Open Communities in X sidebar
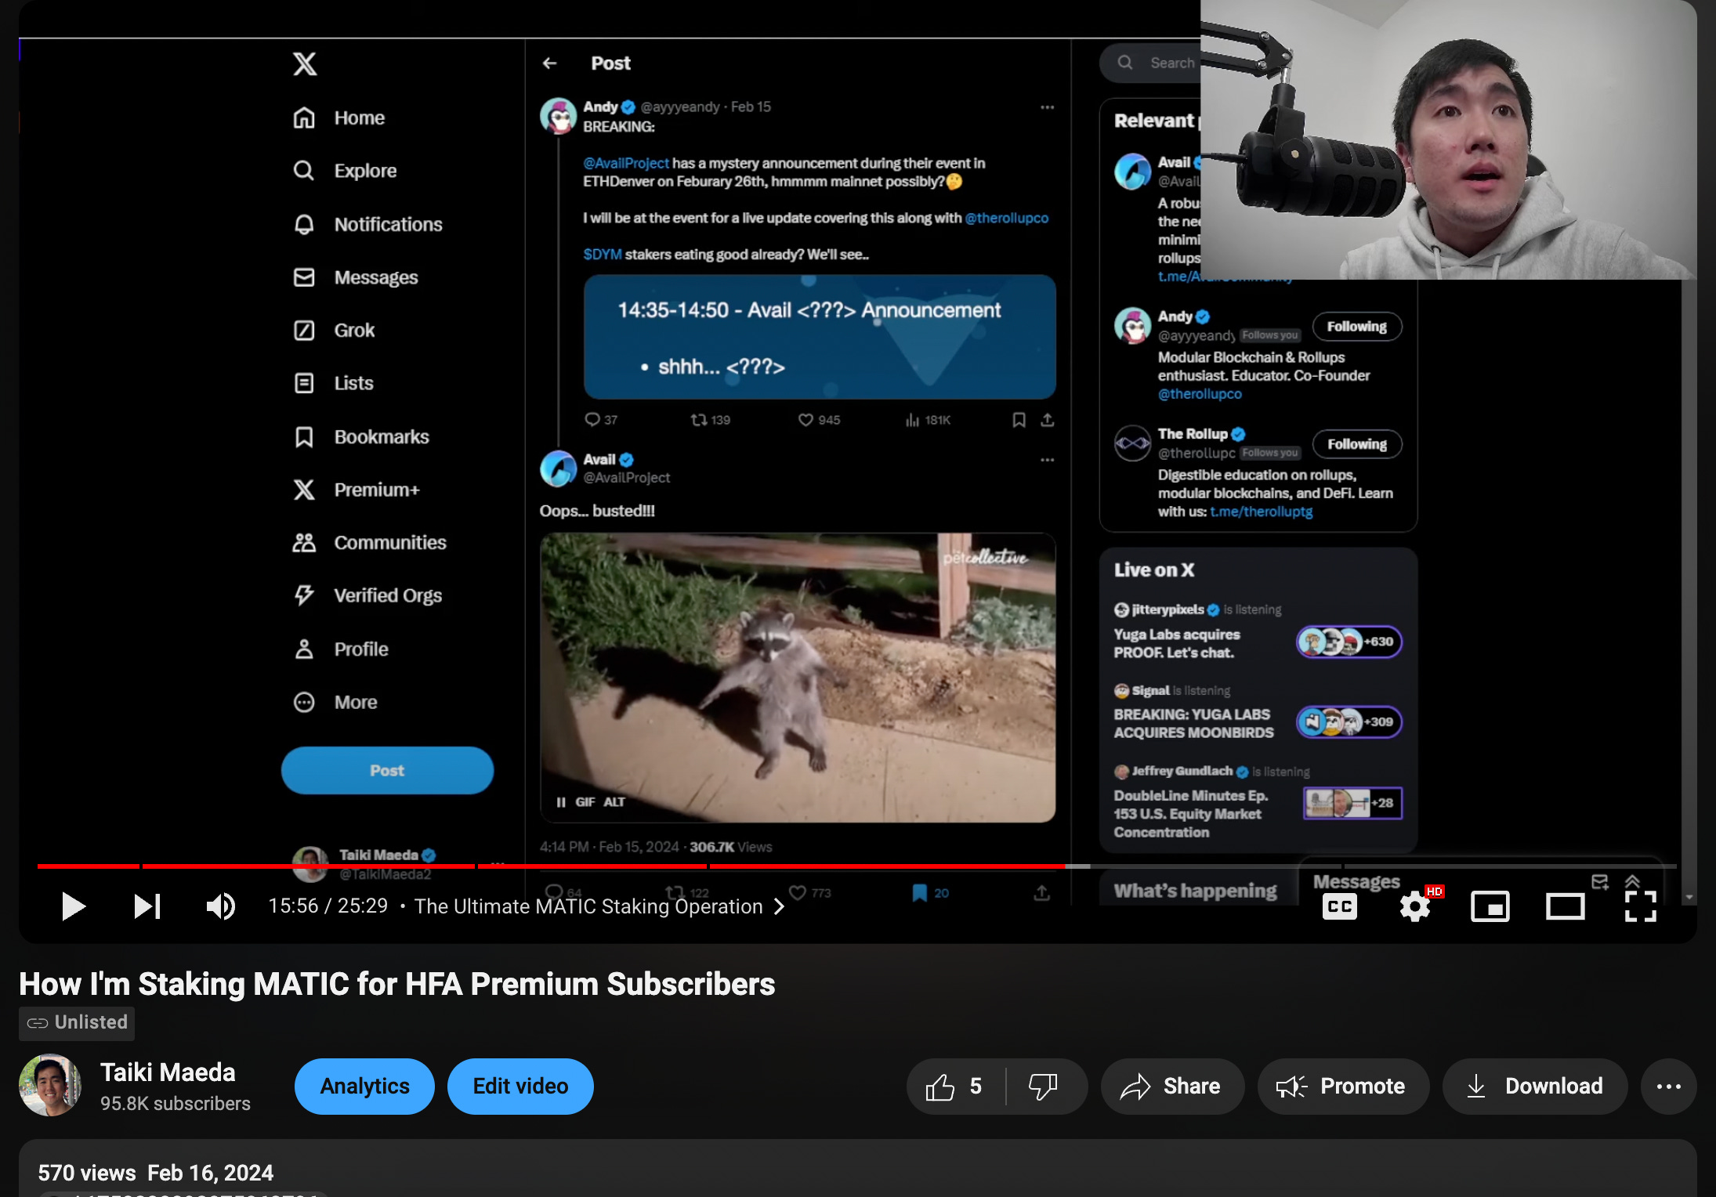 (x=369, y=543)
